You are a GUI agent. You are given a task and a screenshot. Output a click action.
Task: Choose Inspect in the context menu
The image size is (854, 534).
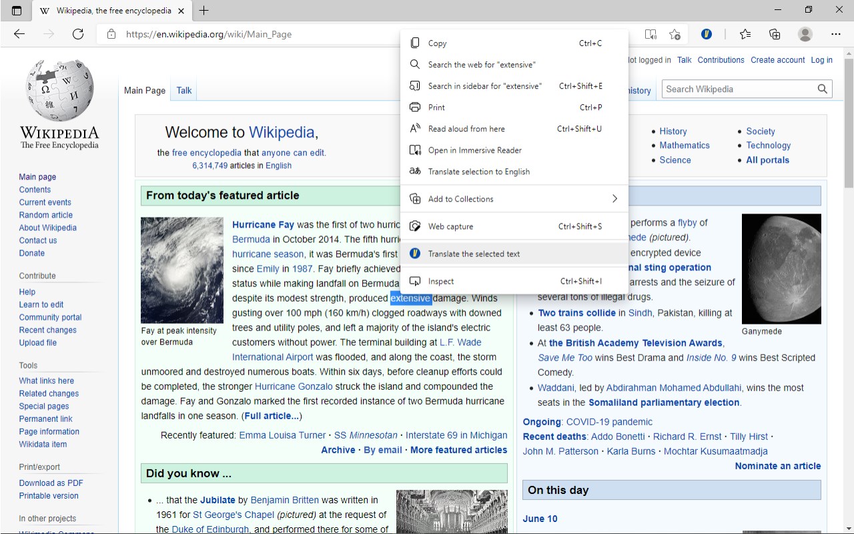tap(514, 281)
